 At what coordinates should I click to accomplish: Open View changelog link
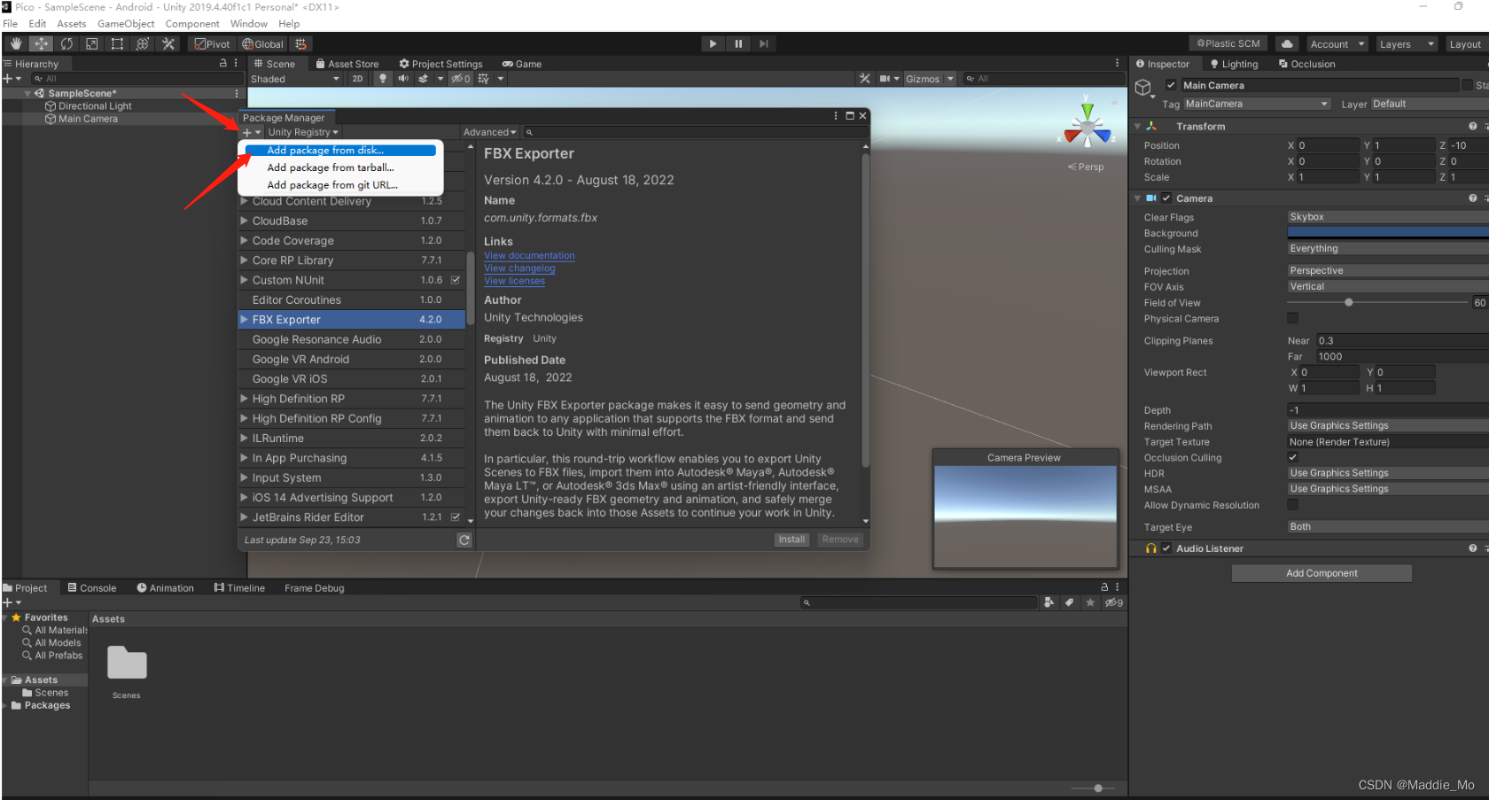pyautogui.click(x=519, y=268)
